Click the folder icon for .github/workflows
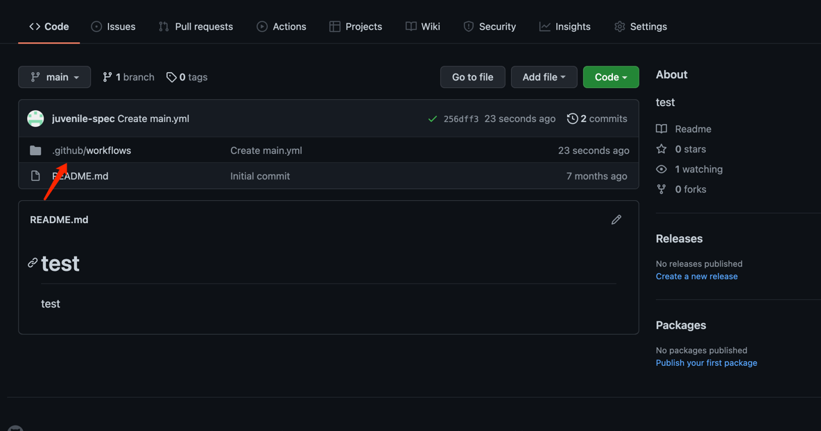The image size is (821, 431). coord(35,150)
